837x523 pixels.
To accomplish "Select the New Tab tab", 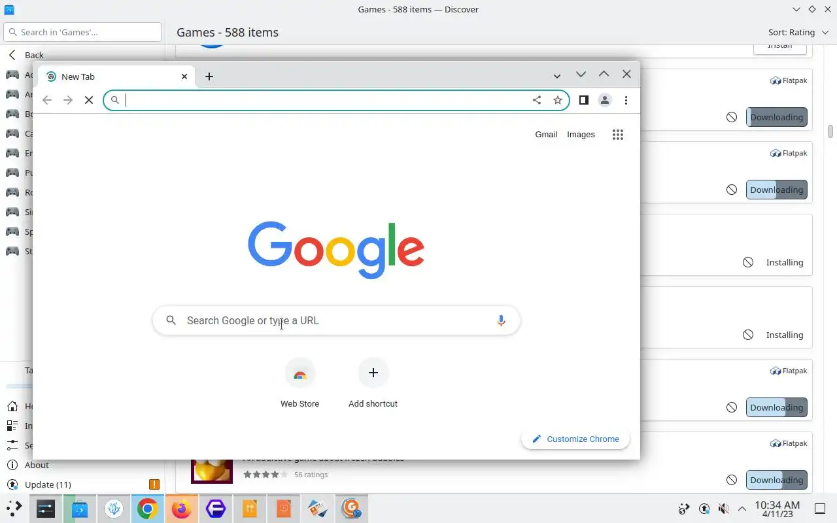I will click(x=116, y=76).
